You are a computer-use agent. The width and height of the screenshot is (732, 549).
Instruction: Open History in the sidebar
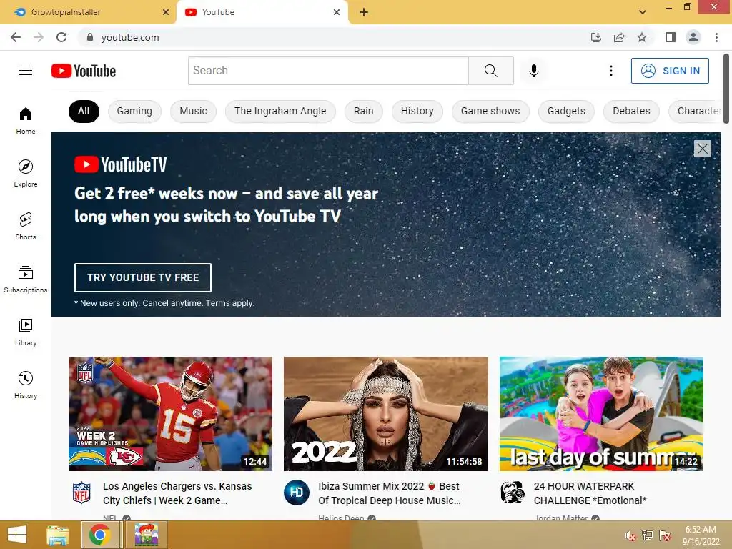point(26,385)
